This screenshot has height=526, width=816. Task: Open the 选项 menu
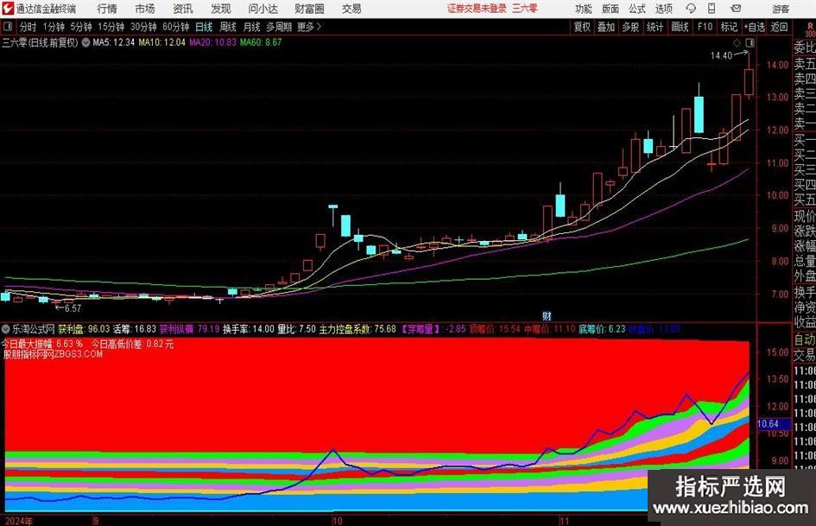664,9
